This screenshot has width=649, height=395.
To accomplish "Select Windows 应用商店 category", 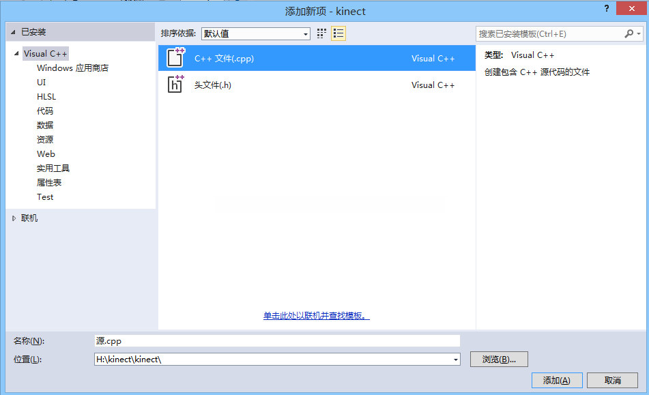I will [x=72, y=68].
